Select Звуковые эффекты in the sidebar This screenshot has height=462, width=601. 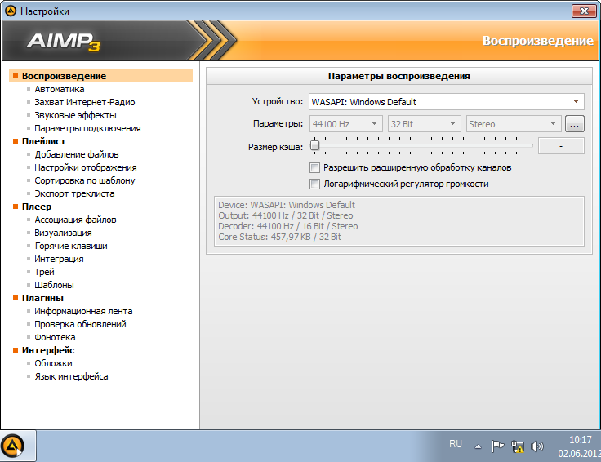(75, 115)
